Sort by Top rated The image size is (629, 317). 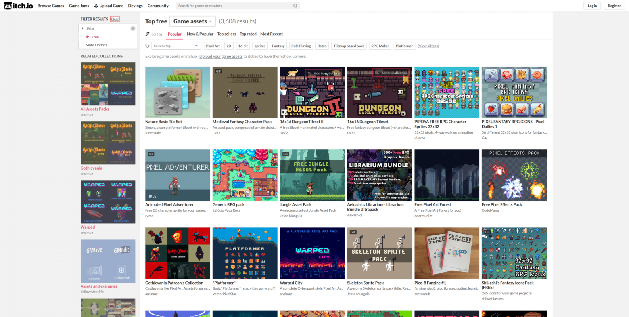[248, 34]
